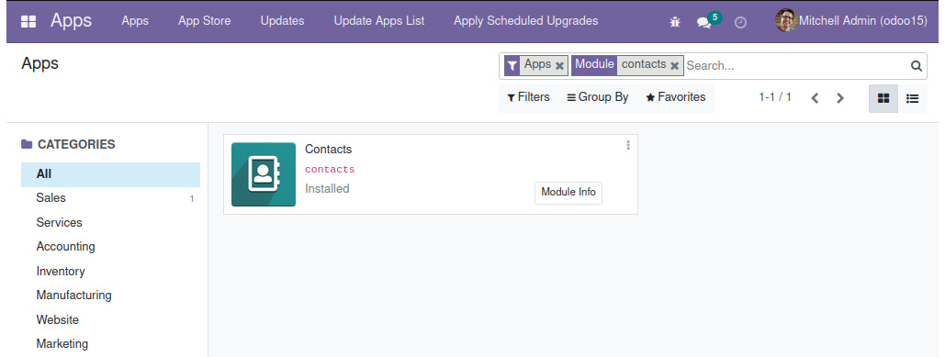Select the All category
Image resolution: width=945 pixels, height=357 pixels.
click(111, 174)
